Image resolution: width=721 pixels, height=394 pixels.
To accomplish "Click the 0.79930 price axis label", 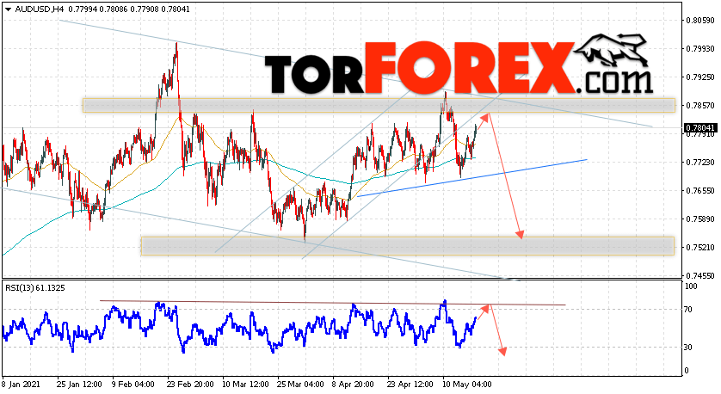I will point(700,49).
